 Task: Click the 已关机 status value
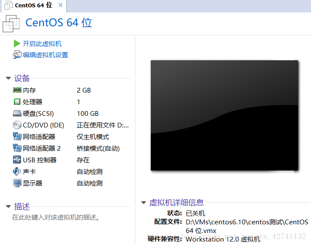coord(196,213)
